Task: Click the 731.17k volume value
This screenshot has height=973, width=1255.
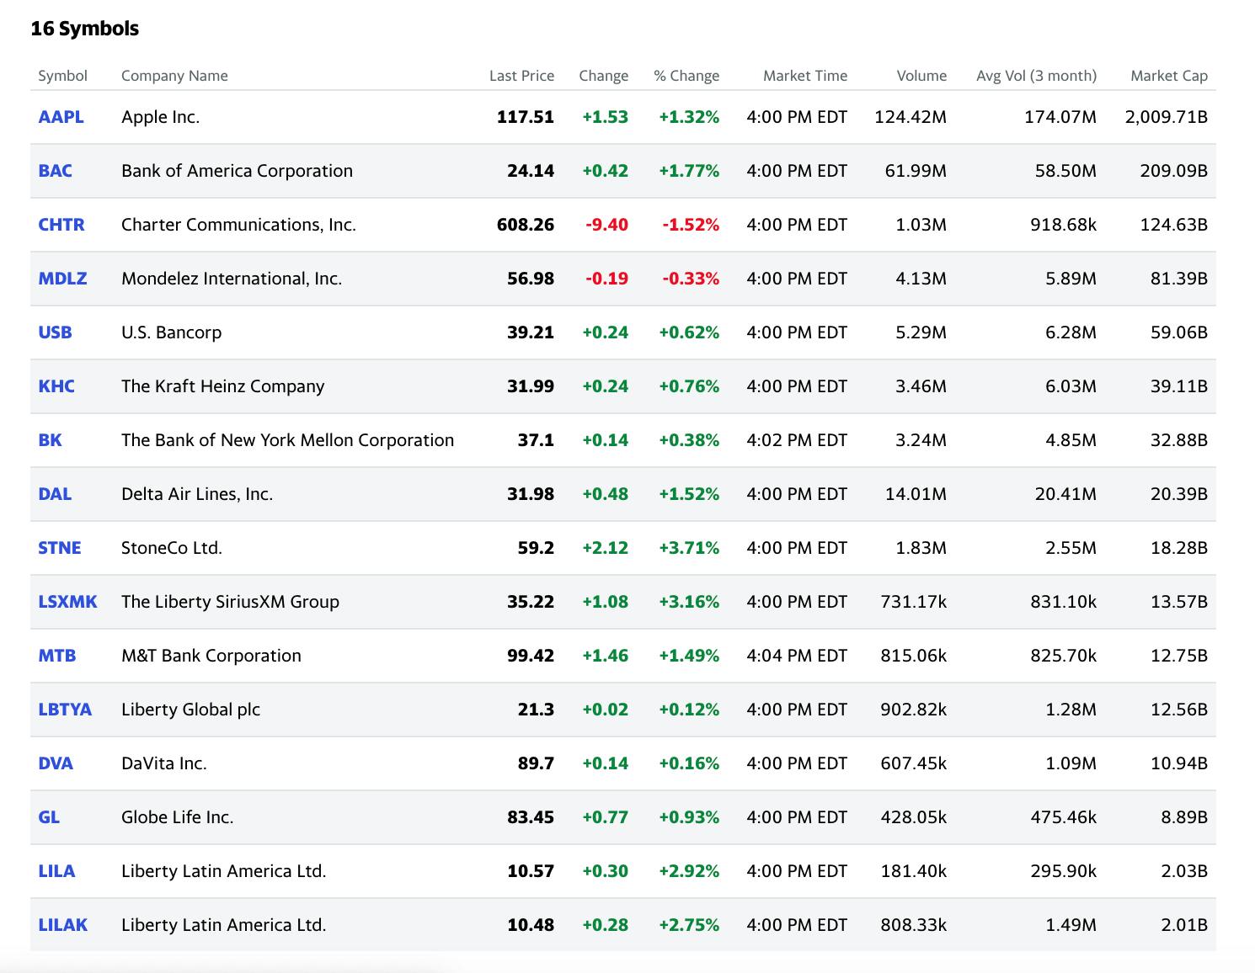Action: [914, 602]
